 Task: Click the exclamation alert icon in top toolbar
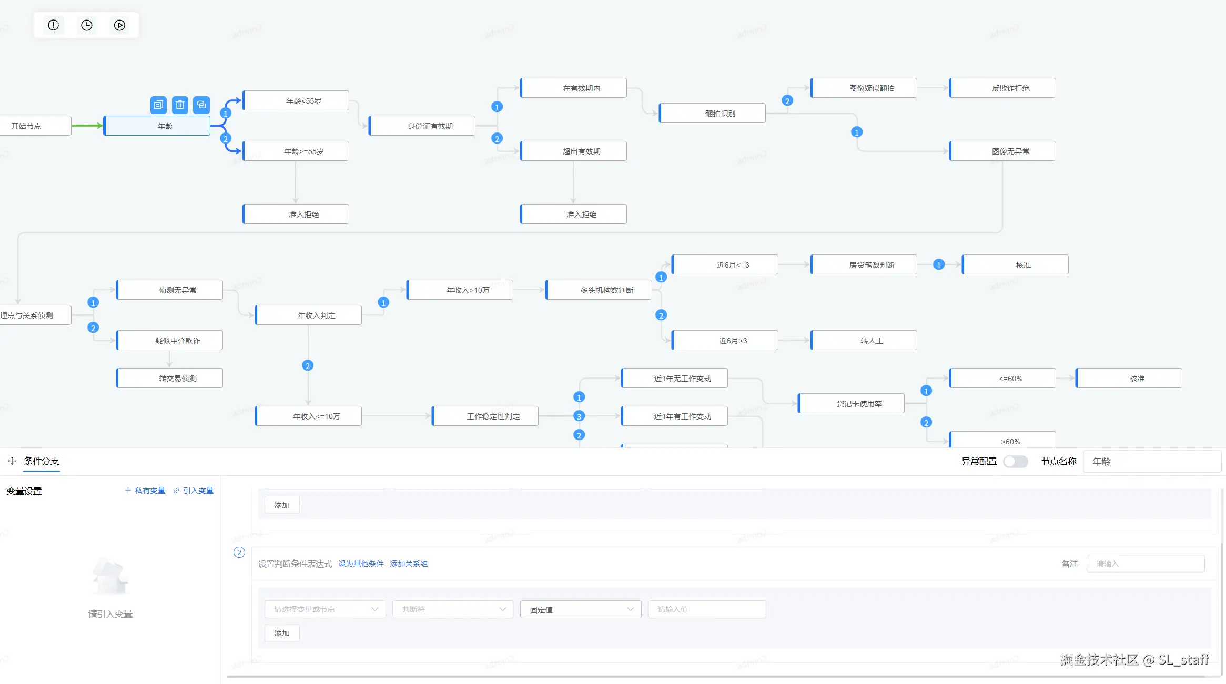point(54,25)
